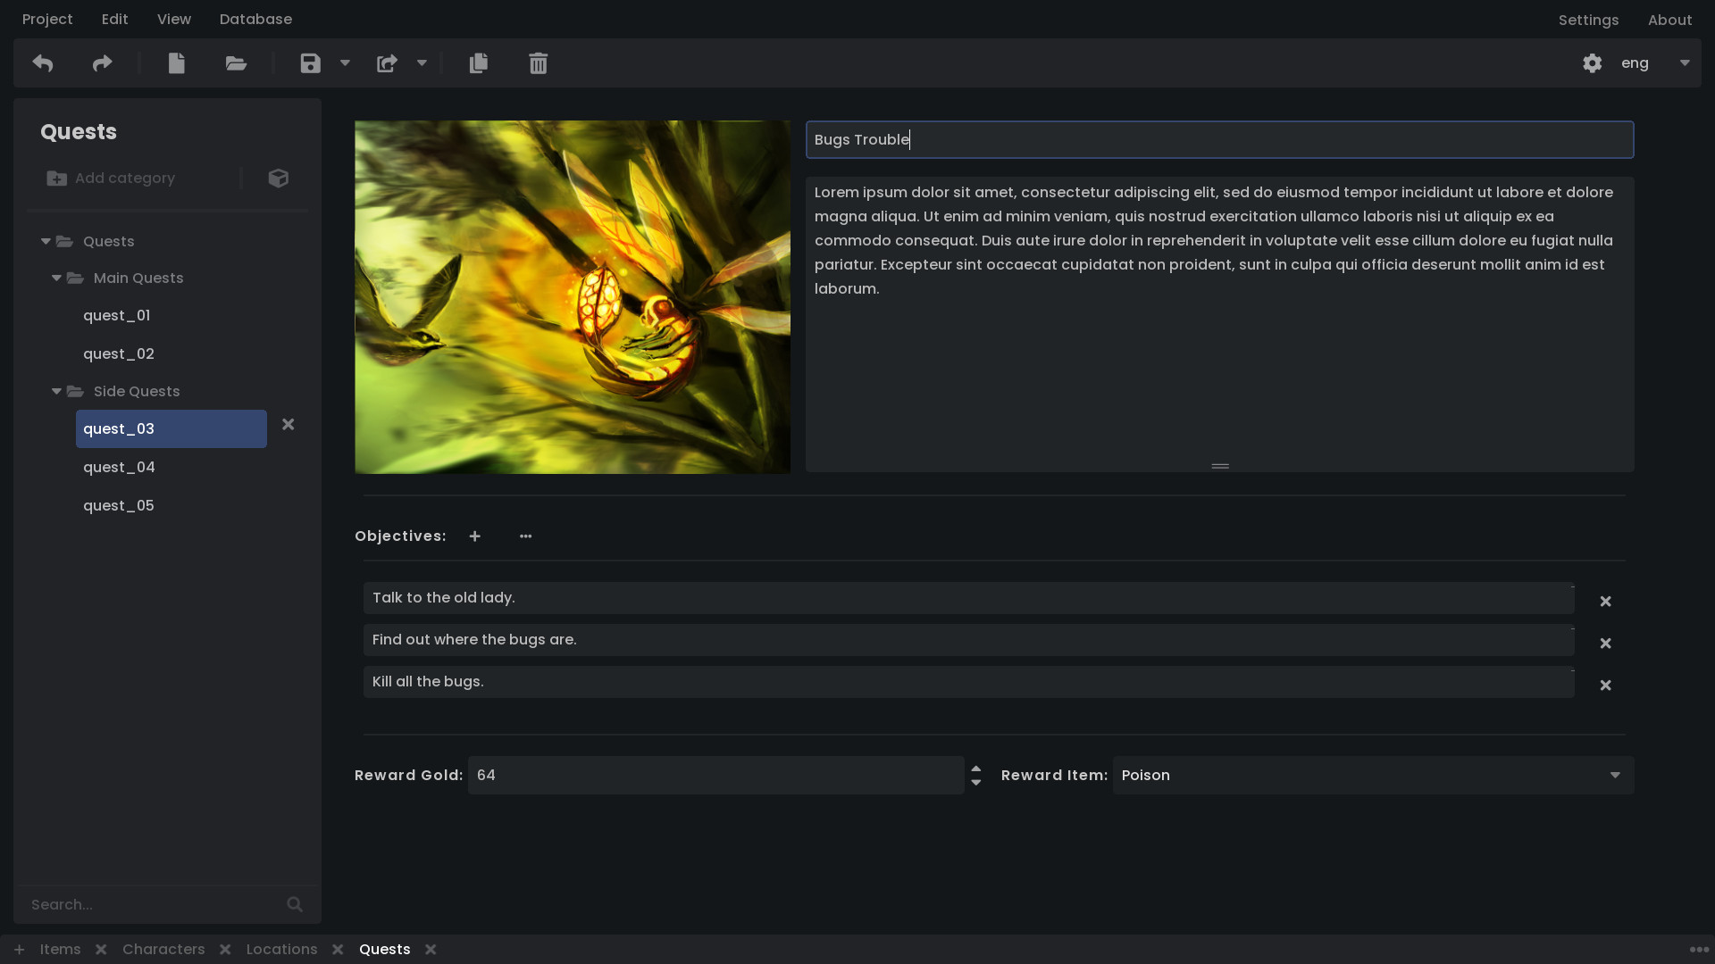The height and width of the screenshot is (964, 1715).
Task: Add a new objective with the plus button
Action: [474, 536]
